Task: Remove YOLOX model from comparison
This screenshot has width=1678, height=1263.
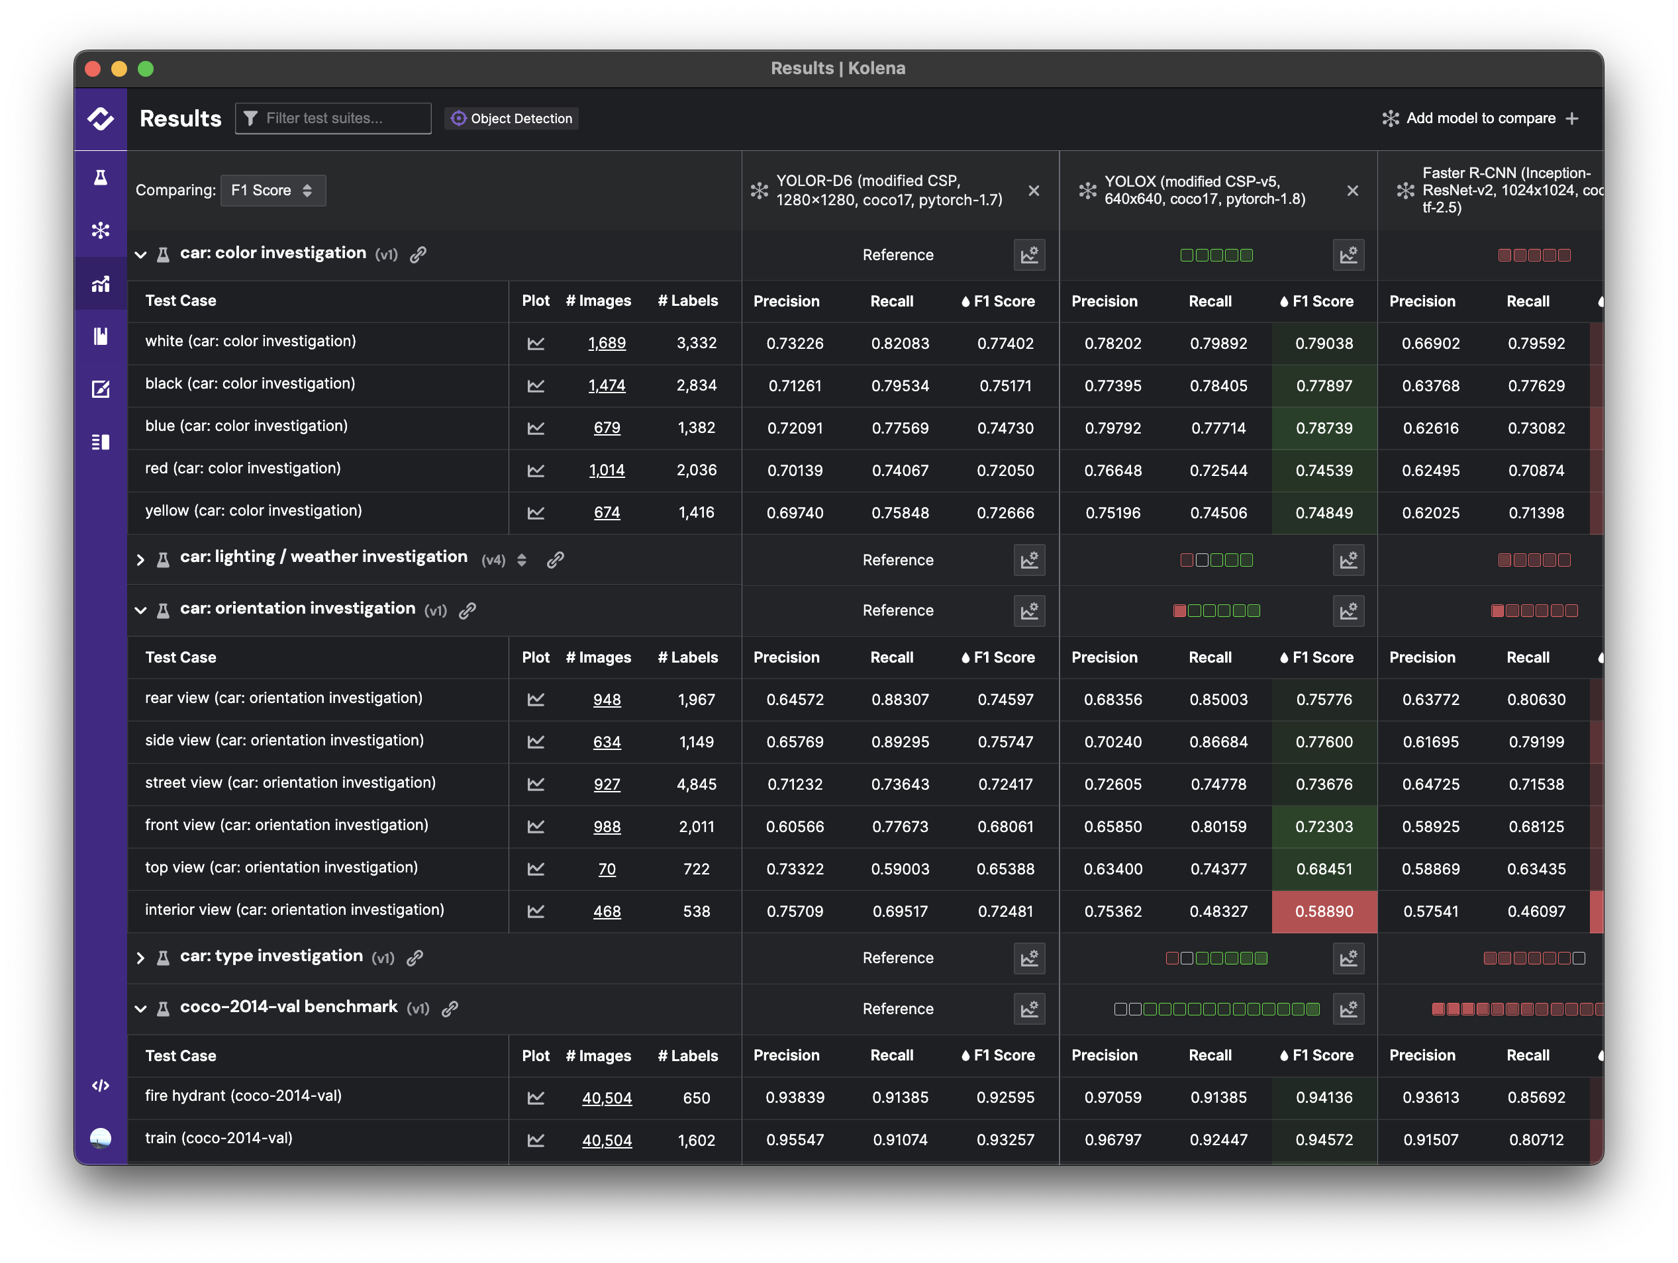Action: 1353,191
